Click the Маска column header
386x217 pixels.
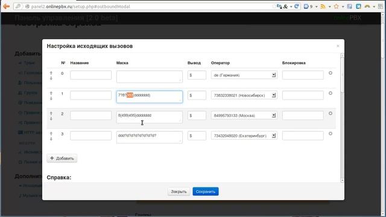pyautogui.click(x=122, y=63)
